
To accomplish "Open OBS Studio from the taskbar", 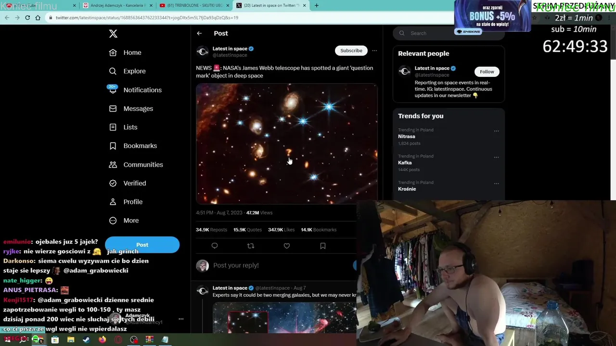I will pyautogui.click(x=134, y=340).
